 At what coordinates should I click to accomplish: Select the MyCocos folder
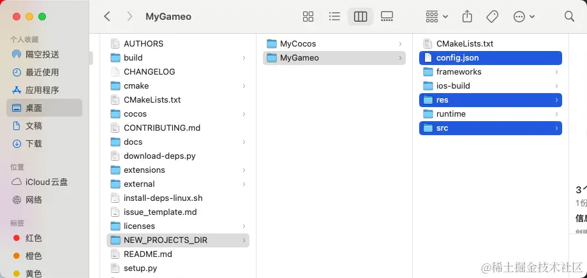point(334,44)
